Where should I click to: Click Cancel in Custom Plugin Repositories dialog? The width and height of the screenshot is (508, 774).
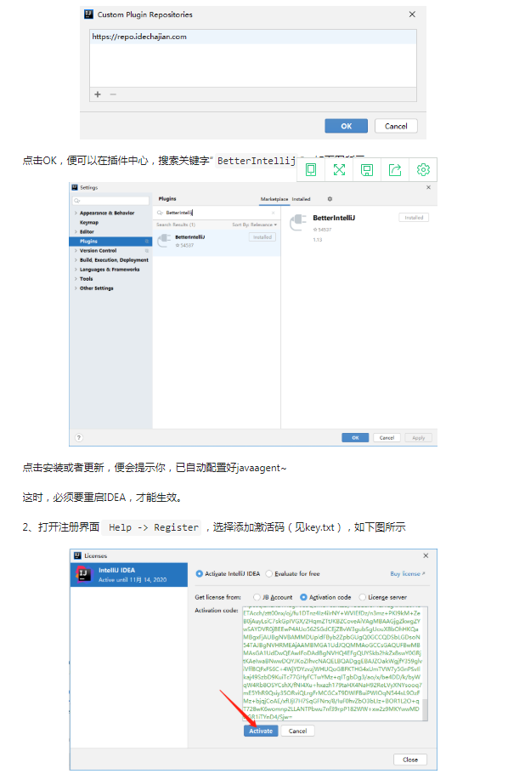[396, 126]
